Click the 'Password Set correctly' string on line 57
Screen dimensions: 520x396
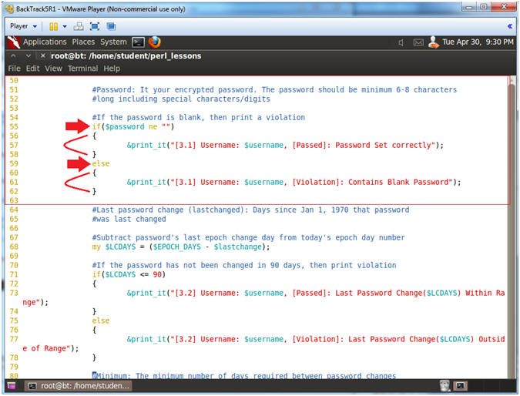(383, 146)
